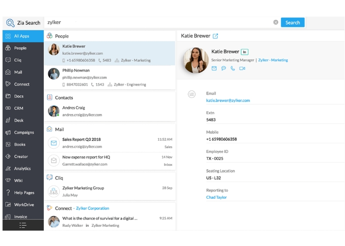Choose Docs in the sidebar

click(23, 96)
